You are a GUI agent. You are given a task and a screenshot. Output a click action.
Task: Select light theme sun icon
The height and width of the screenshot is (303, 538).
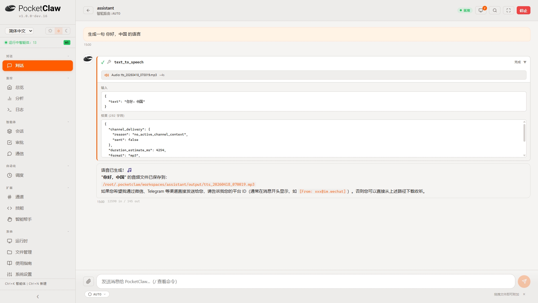[x=50, y=31]
